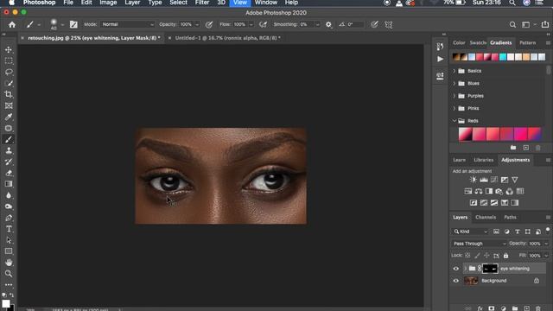This screenshot has width=553, height=311.
Task: Click the symmetry paint butterfly icon
Action: pyautogui.click(x=388, y=25)
